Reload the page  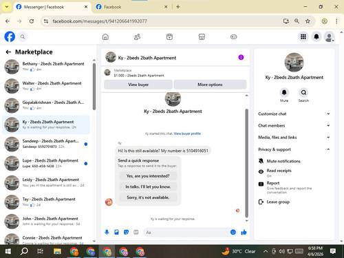[32, 21]
